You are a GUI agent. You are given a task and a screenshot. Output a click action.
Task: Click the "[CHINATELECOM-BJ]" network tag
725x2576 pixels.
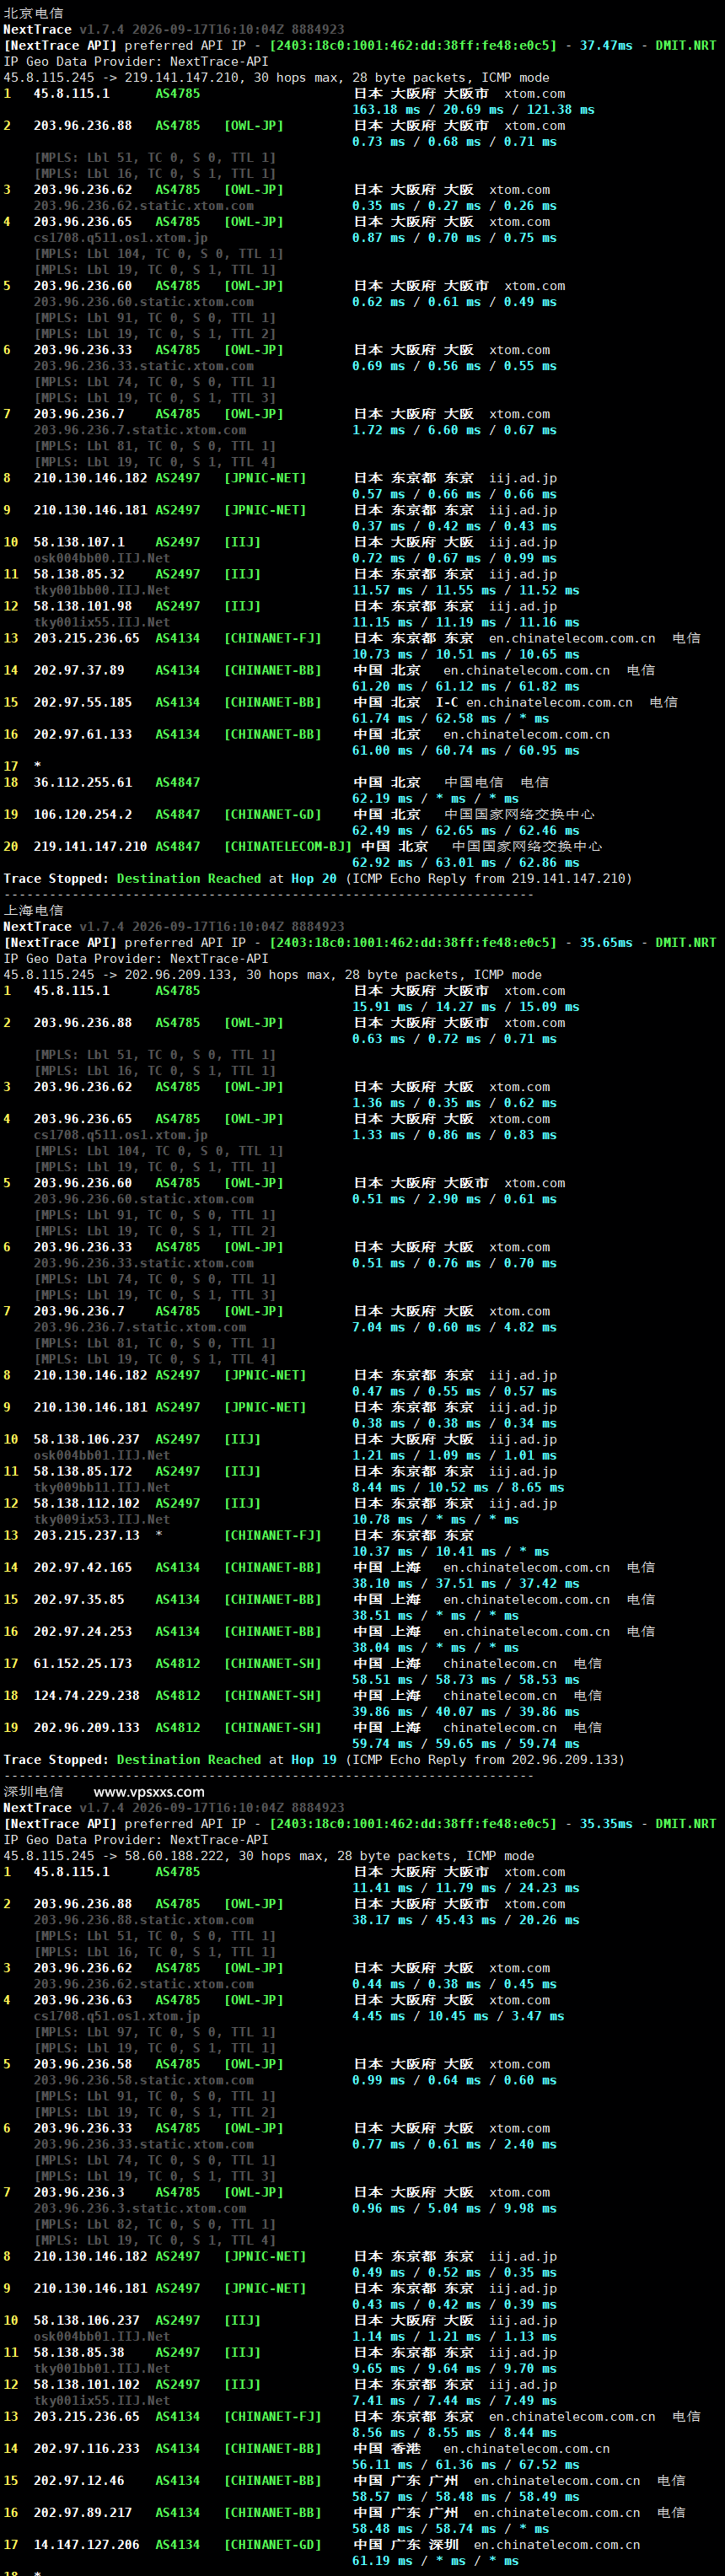pos(288,845)
